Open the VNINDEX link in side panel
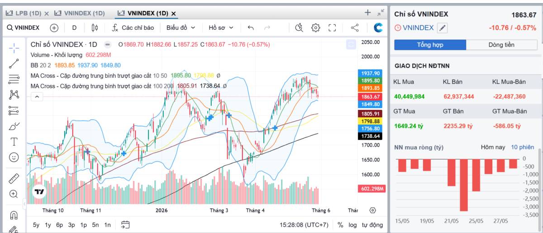 point(418,28)
